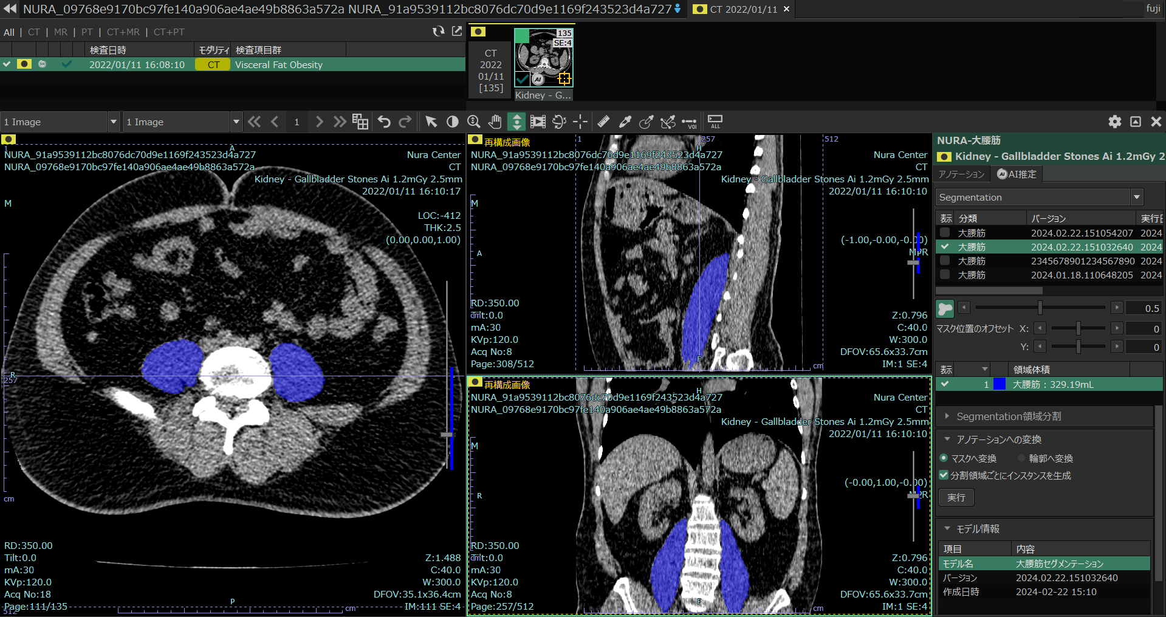Choose the hand pan tool
Viewport: 1166px width, 617px height.
tap(495, 122)
